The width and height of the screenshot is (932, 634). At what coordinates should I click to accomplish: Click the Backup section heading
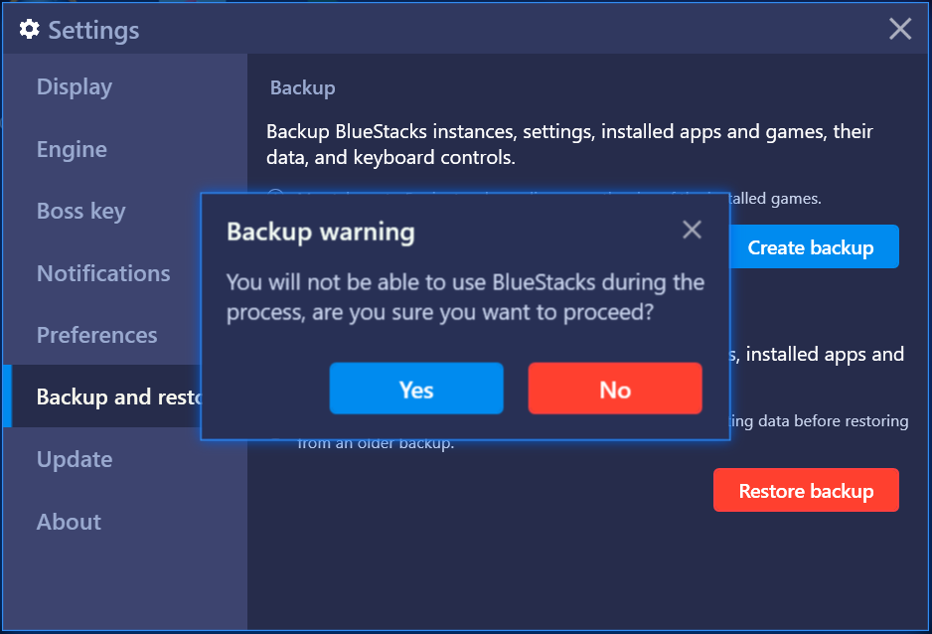click(302, 87)
